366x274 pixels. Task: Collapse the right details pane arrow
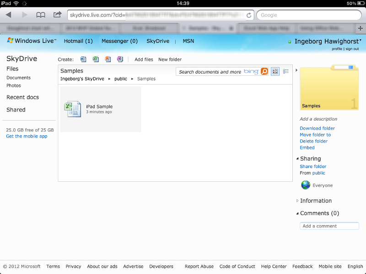coord(296,70)
